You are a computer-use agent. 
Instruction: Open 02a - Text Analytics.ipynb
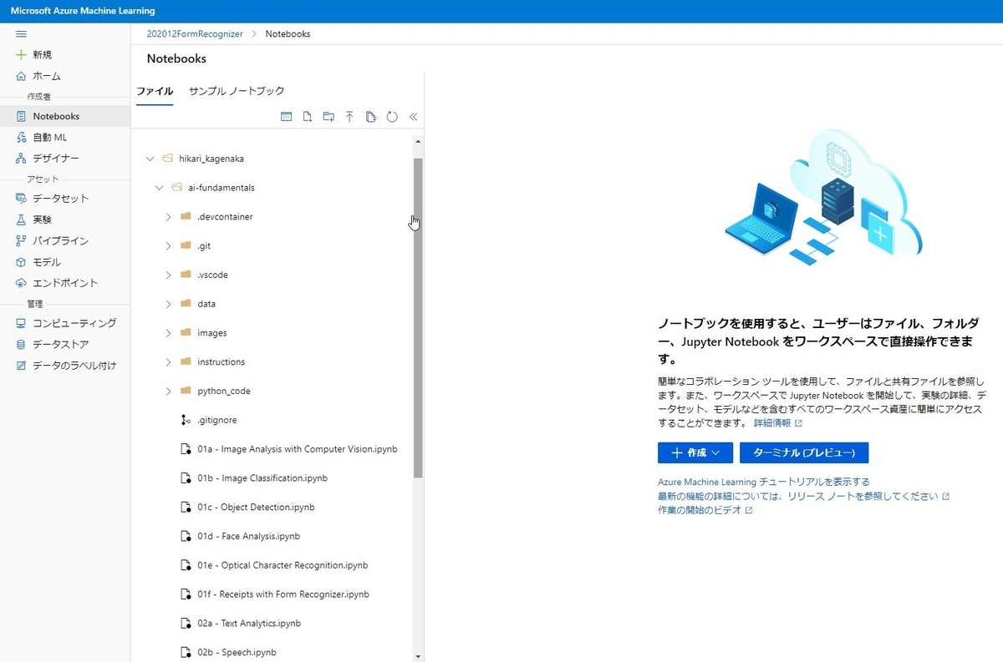click(x=249, y=624)
